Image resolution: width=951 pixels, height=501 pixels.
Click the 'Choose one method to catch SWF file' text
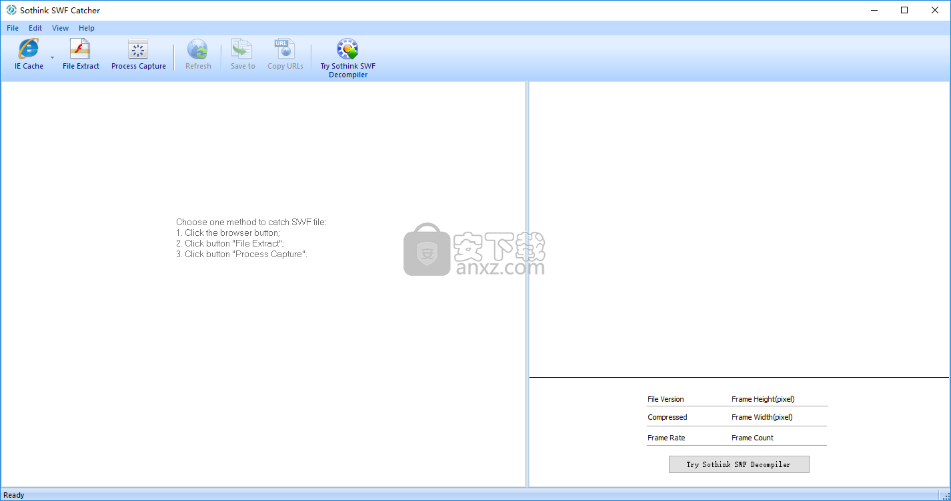(251, 222)
